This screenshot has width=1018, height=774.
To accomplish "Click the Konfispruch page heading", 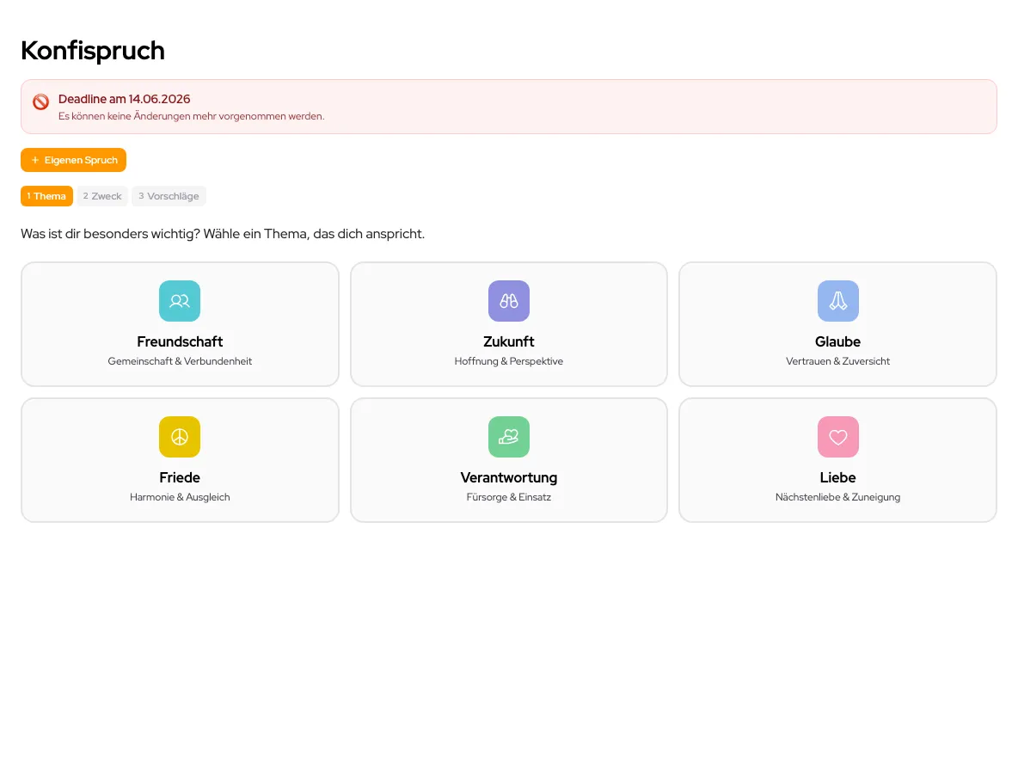I will click(93, 51).
